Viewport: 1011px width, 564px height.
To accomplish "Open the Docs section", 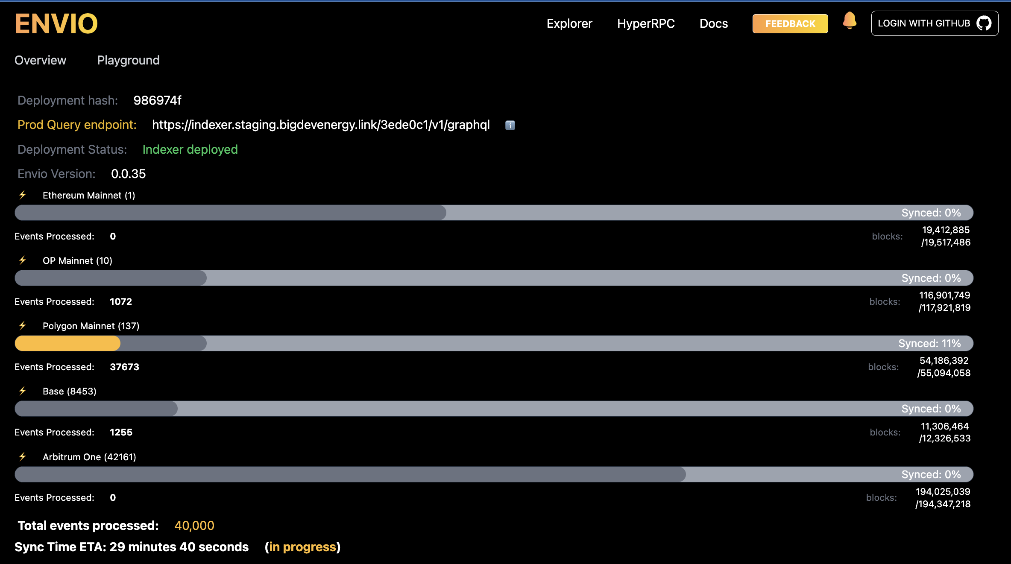I will (714, 23).
